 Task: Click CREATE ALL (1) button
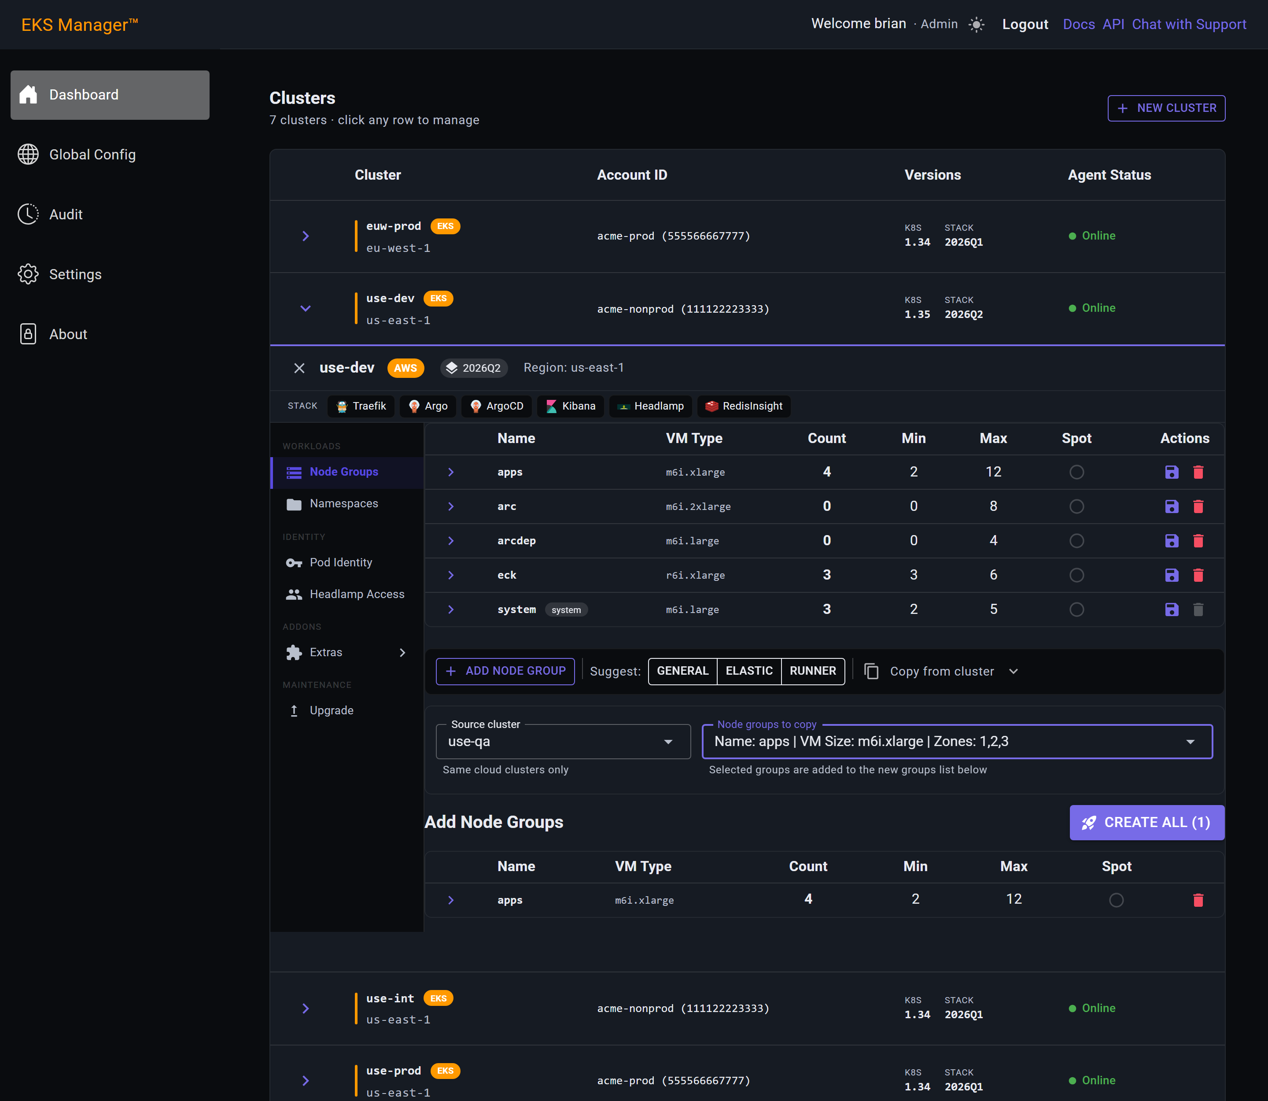[1146, 822]
